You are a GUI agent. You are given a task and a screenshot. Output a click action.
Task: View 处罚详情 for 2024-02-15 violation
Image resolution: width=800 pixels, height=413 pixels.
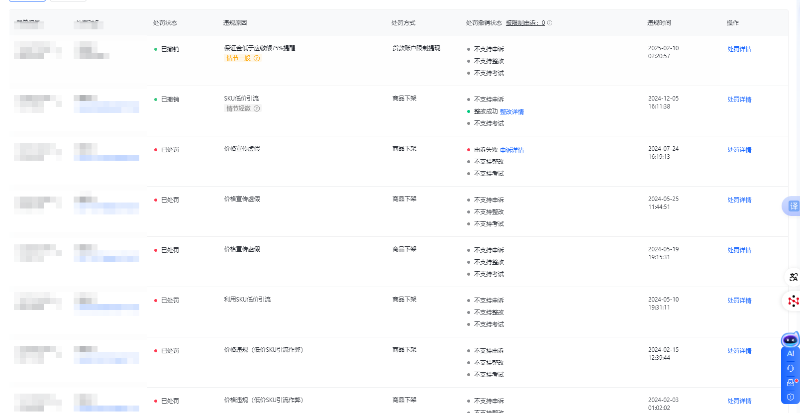pos(739,351)
